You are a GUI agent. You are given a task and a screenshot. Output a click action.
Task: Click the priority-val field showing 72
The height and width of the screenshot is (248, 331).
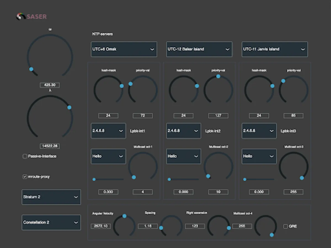(x=143, y=116)
